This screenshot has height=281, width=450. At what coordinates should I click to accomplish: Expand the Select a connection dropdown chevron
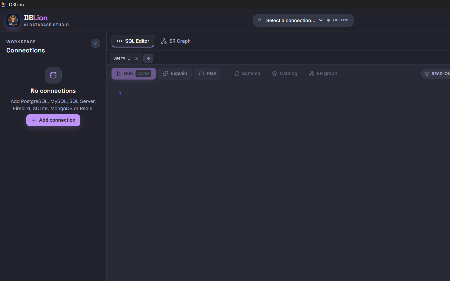click(x=321, y=20)
